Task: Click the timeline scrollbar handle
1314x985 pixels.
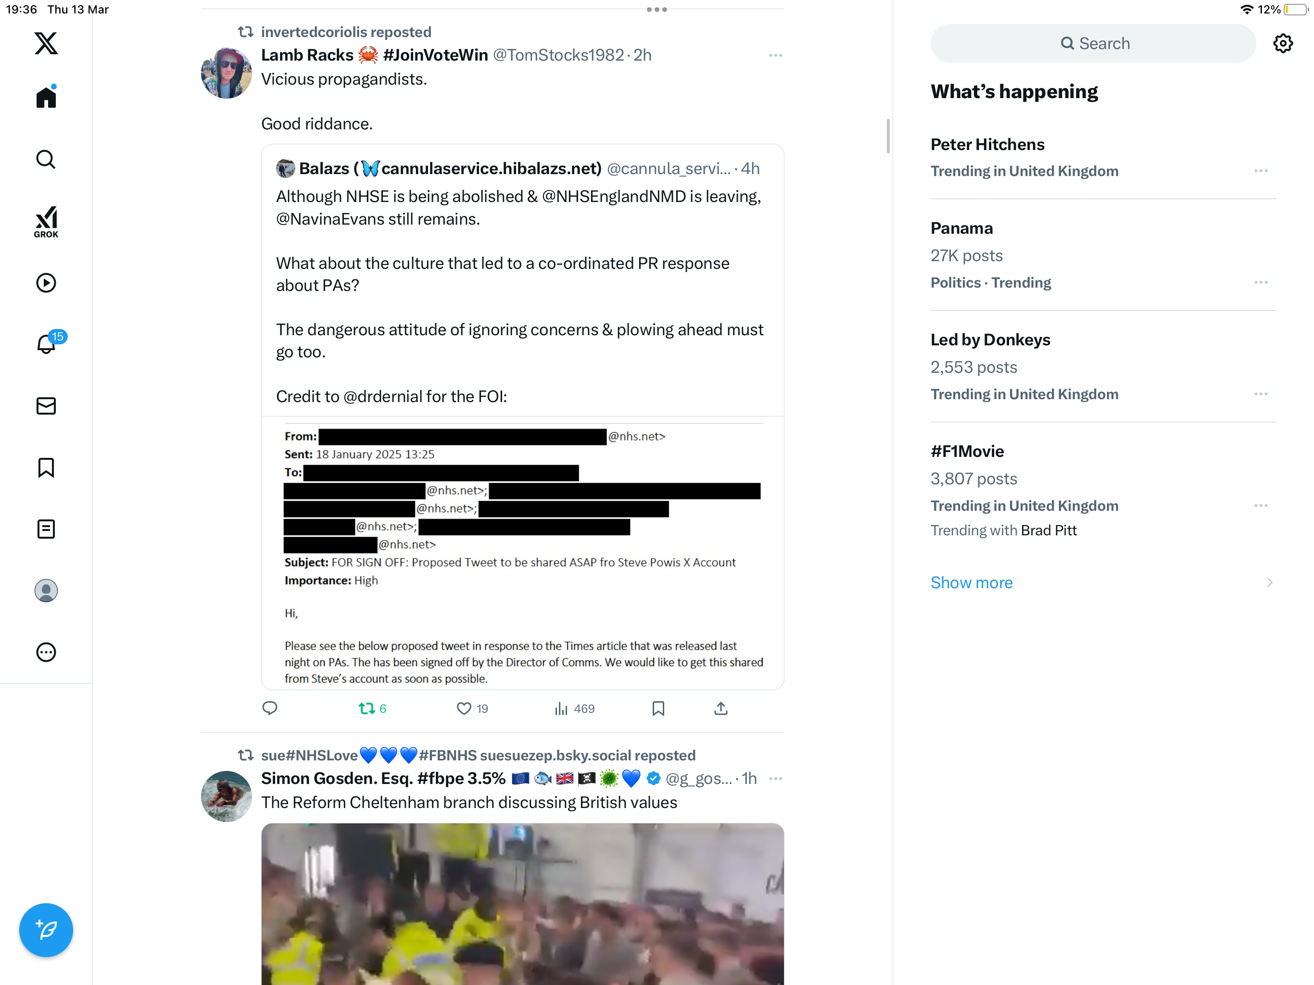Action: tap(888, 136)
